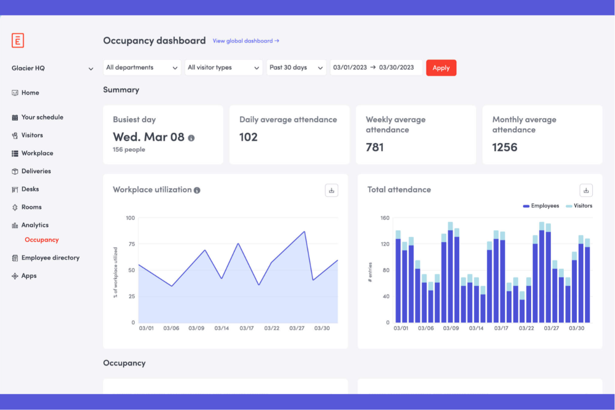Go to Desks in the sidebar
This screenshot has height=410, width=615.
pos(30,189)
